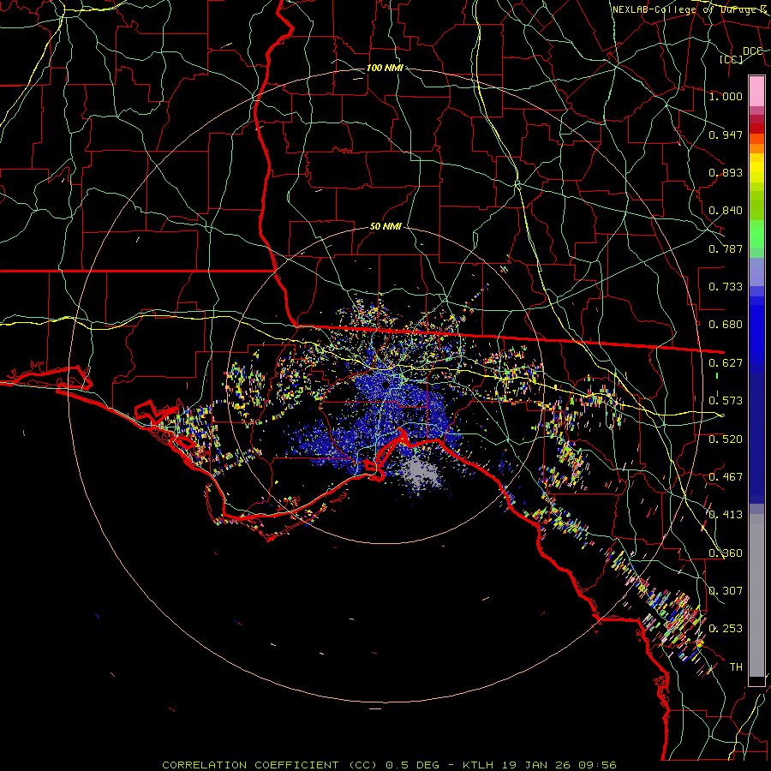Click the 0.787 legend value
Viewport: 771px width, 771px height.
tap(726, 248)
